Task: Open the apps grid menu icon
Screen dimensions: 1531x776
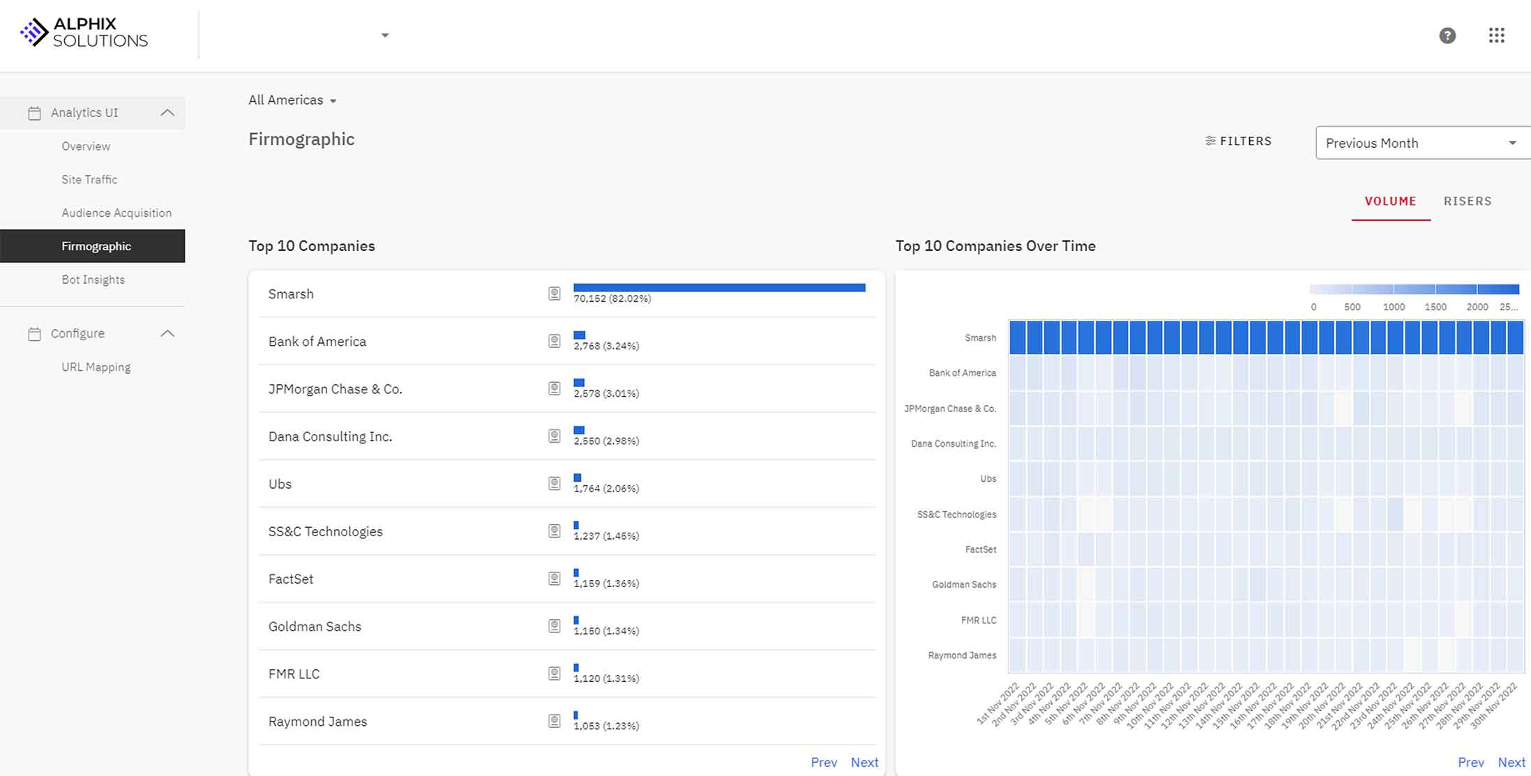Action: (1496, 36)
